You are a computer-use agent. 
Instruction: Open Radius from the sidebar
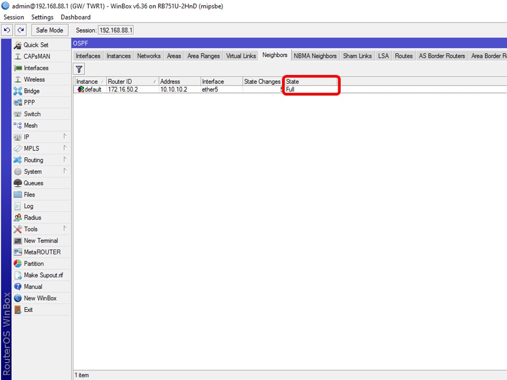(41, 218)
